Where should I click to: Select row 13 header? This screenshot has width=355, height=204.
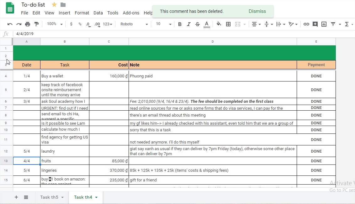coord(6,161)
